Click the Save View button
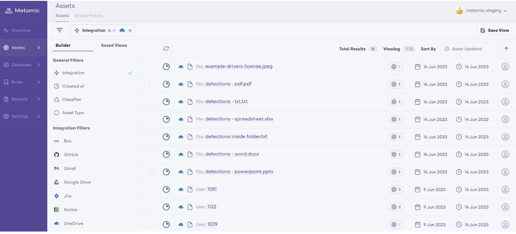The width and height of the screenshot is (516, 234). click(x=495, y=30)
